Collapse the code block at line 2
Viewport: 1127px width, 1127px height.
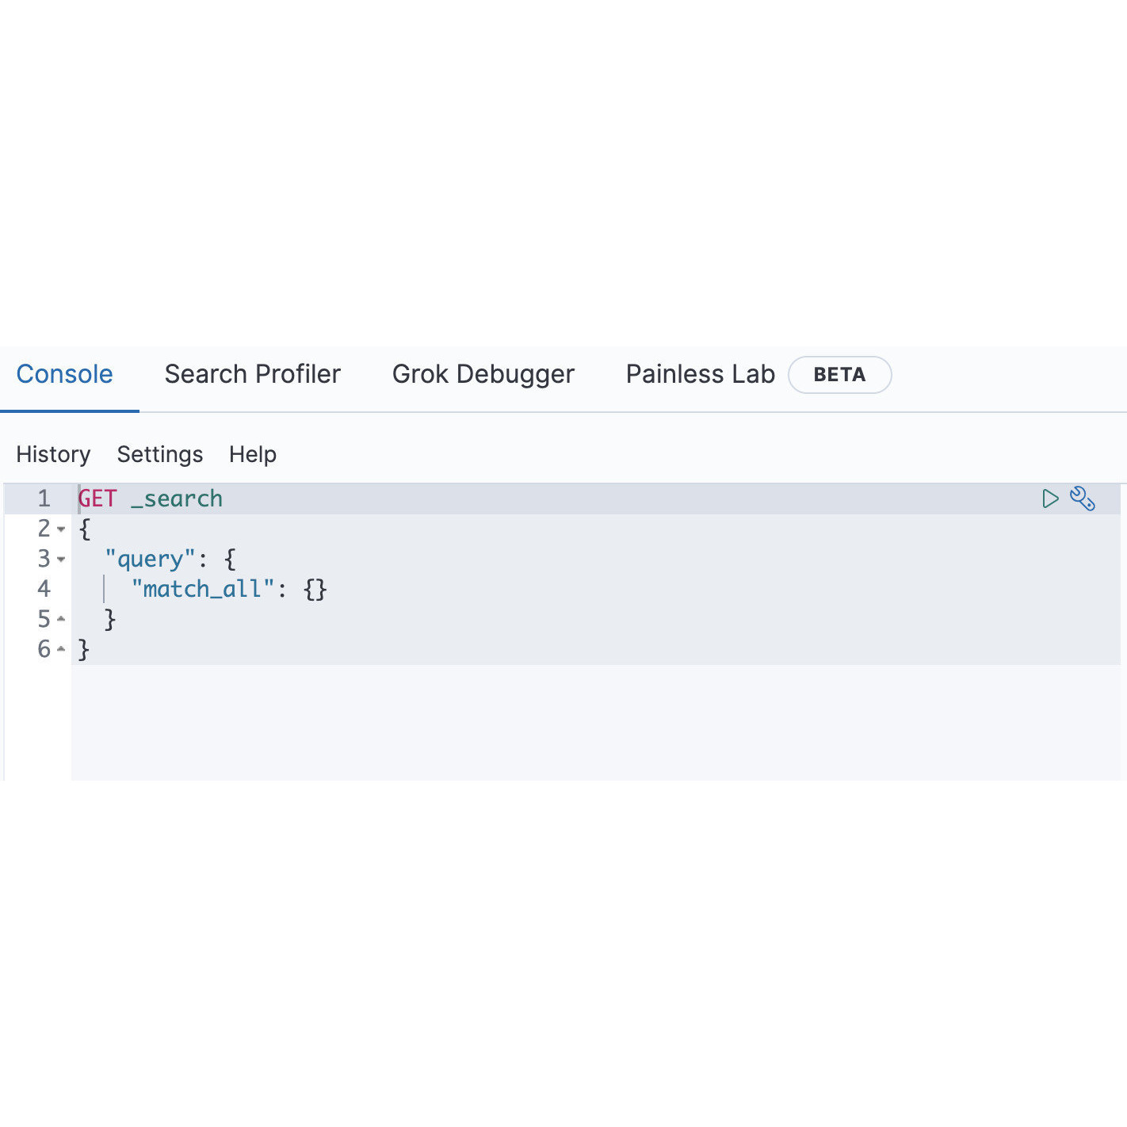coord(61,529)
